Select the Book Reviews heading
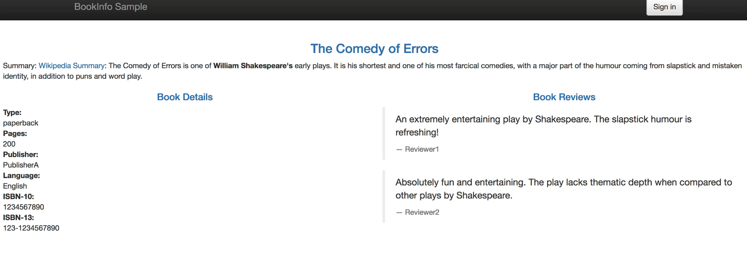This screenshot has width=747, height=265. coord(564,97)
